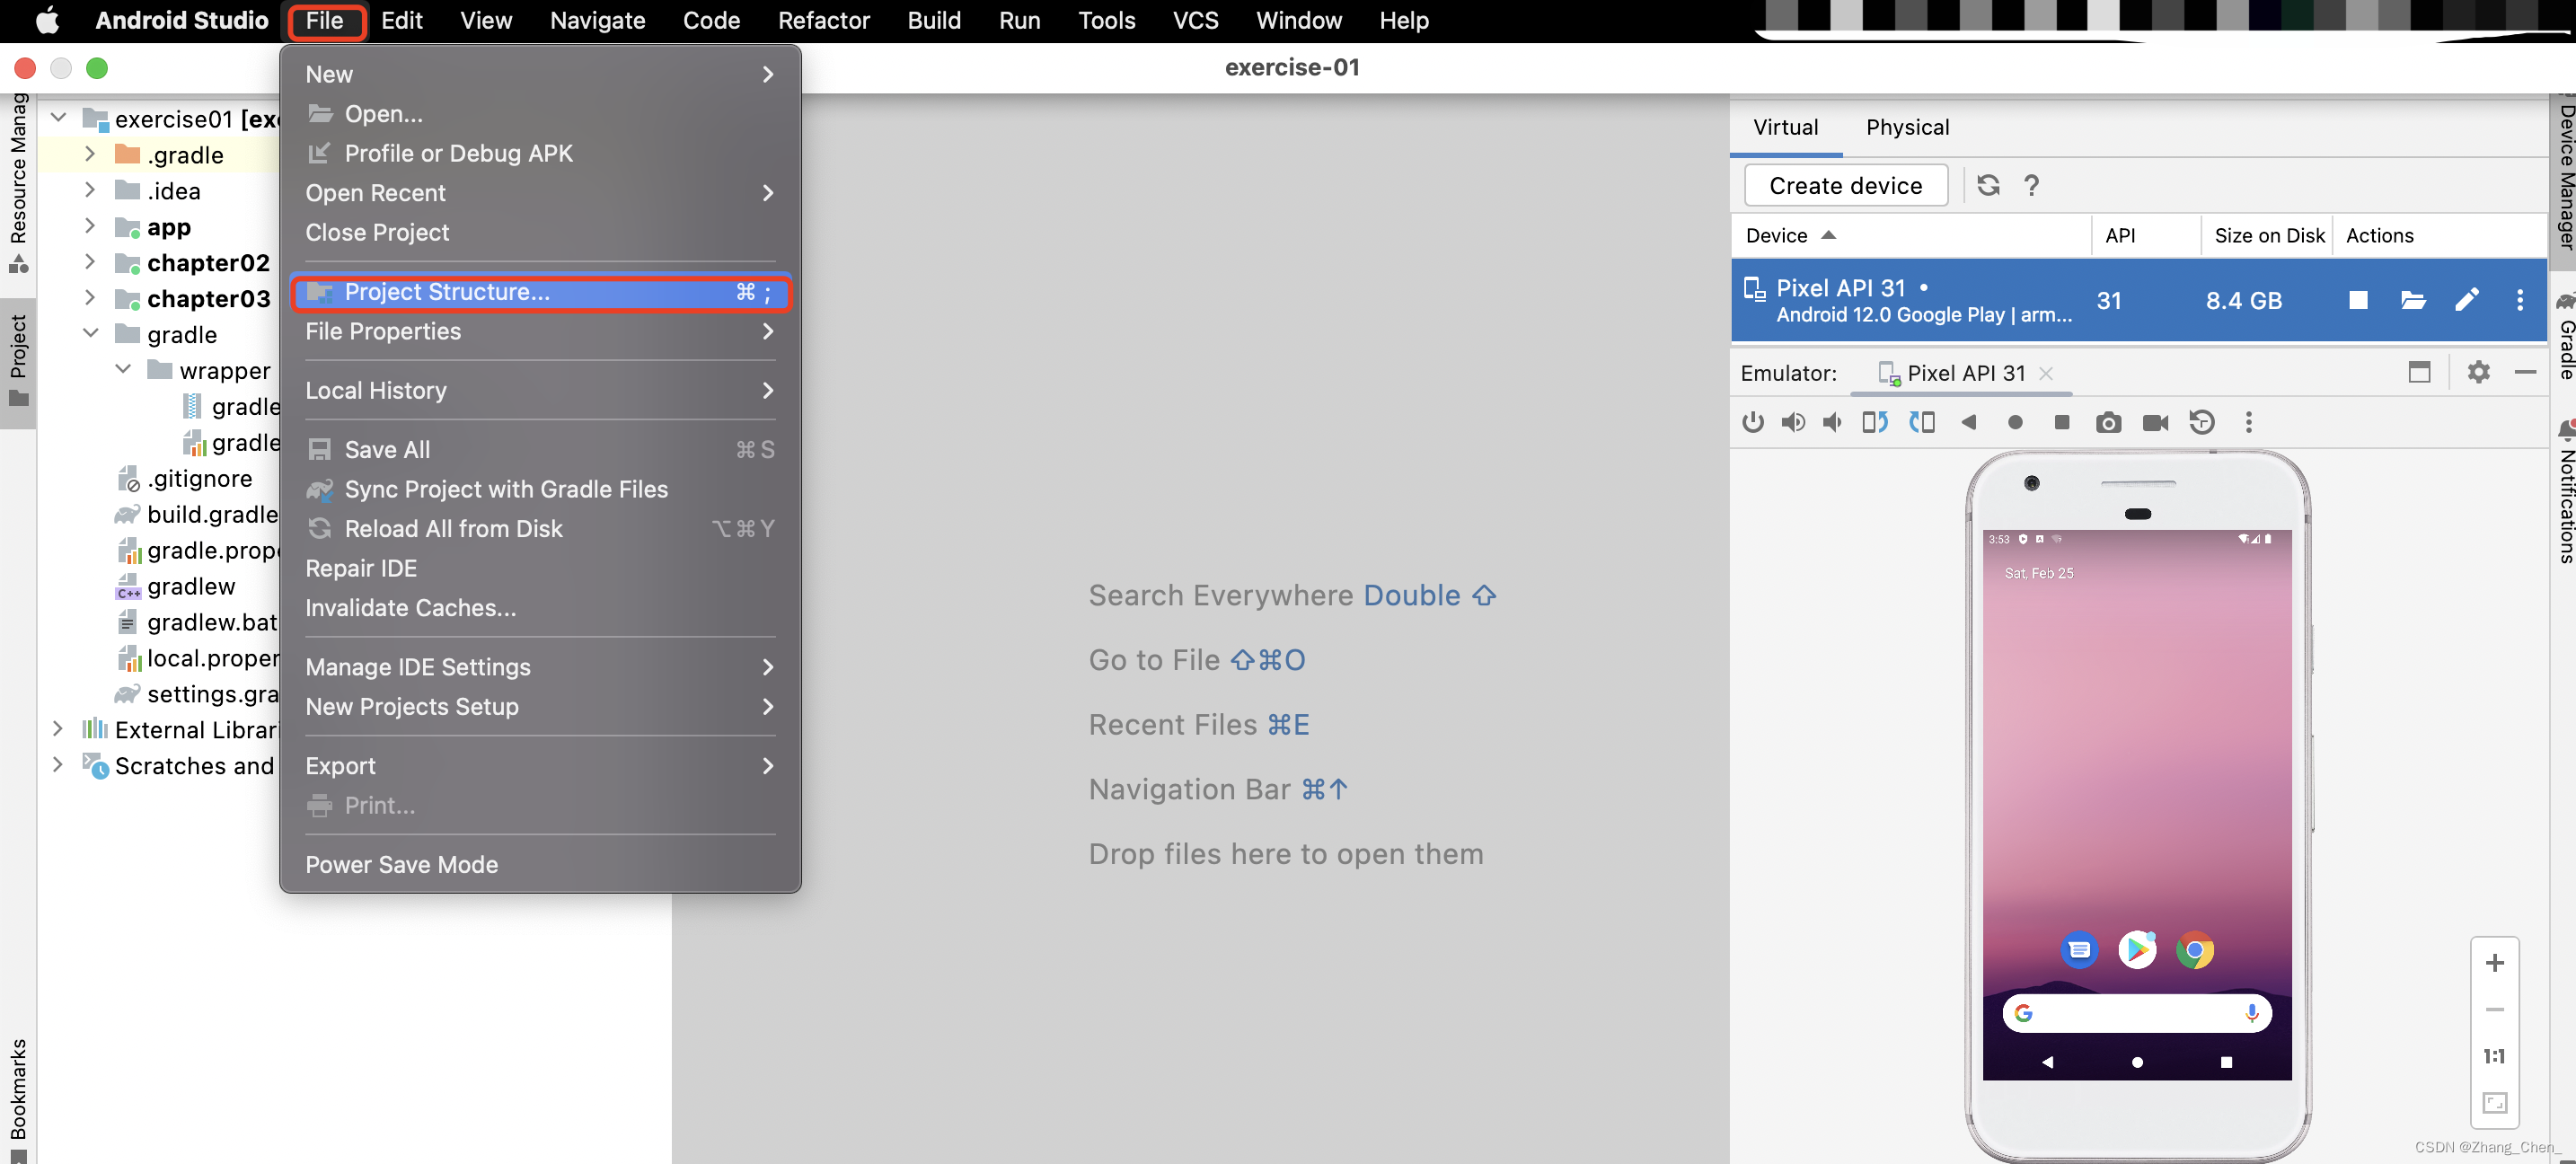This screenshot has height=1164, width=2576.
Task: Show Pixel API 31 on disk folder icon
Action: click(2413, 300)
